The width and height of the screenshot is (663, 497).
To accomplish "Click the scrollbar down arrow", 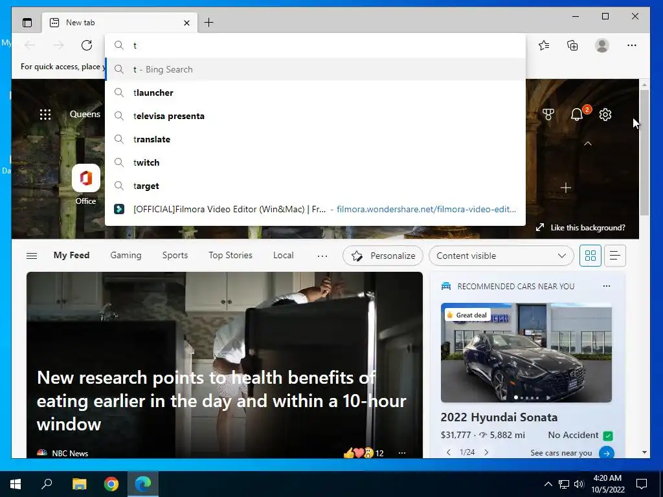I will [644, 452].
